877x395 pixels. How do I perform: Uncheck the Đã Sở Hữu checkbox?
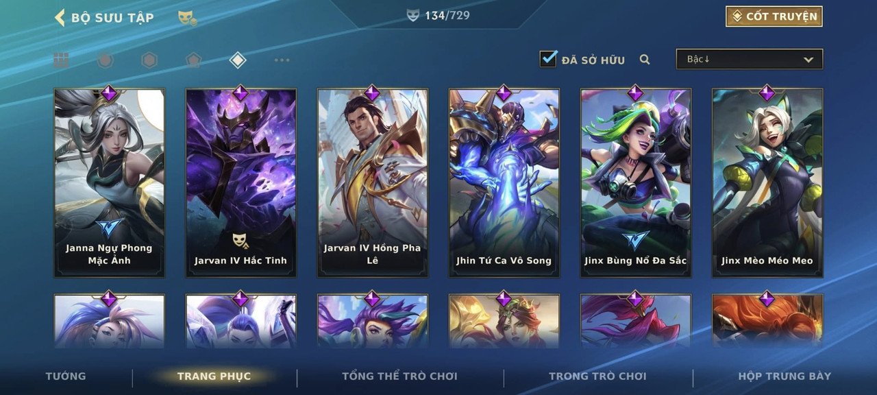point(548,58)
